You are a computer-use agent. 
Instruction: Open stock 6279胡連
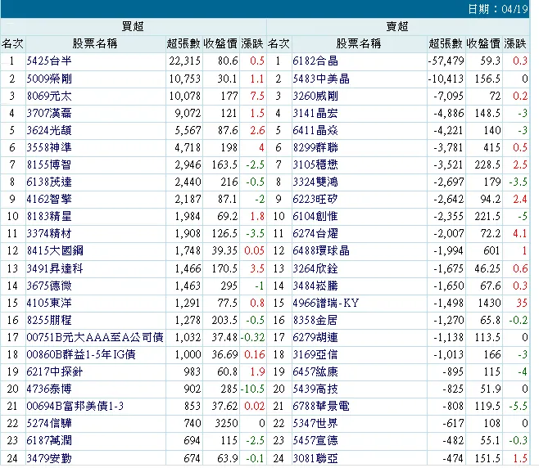click(x=315, y=337)
